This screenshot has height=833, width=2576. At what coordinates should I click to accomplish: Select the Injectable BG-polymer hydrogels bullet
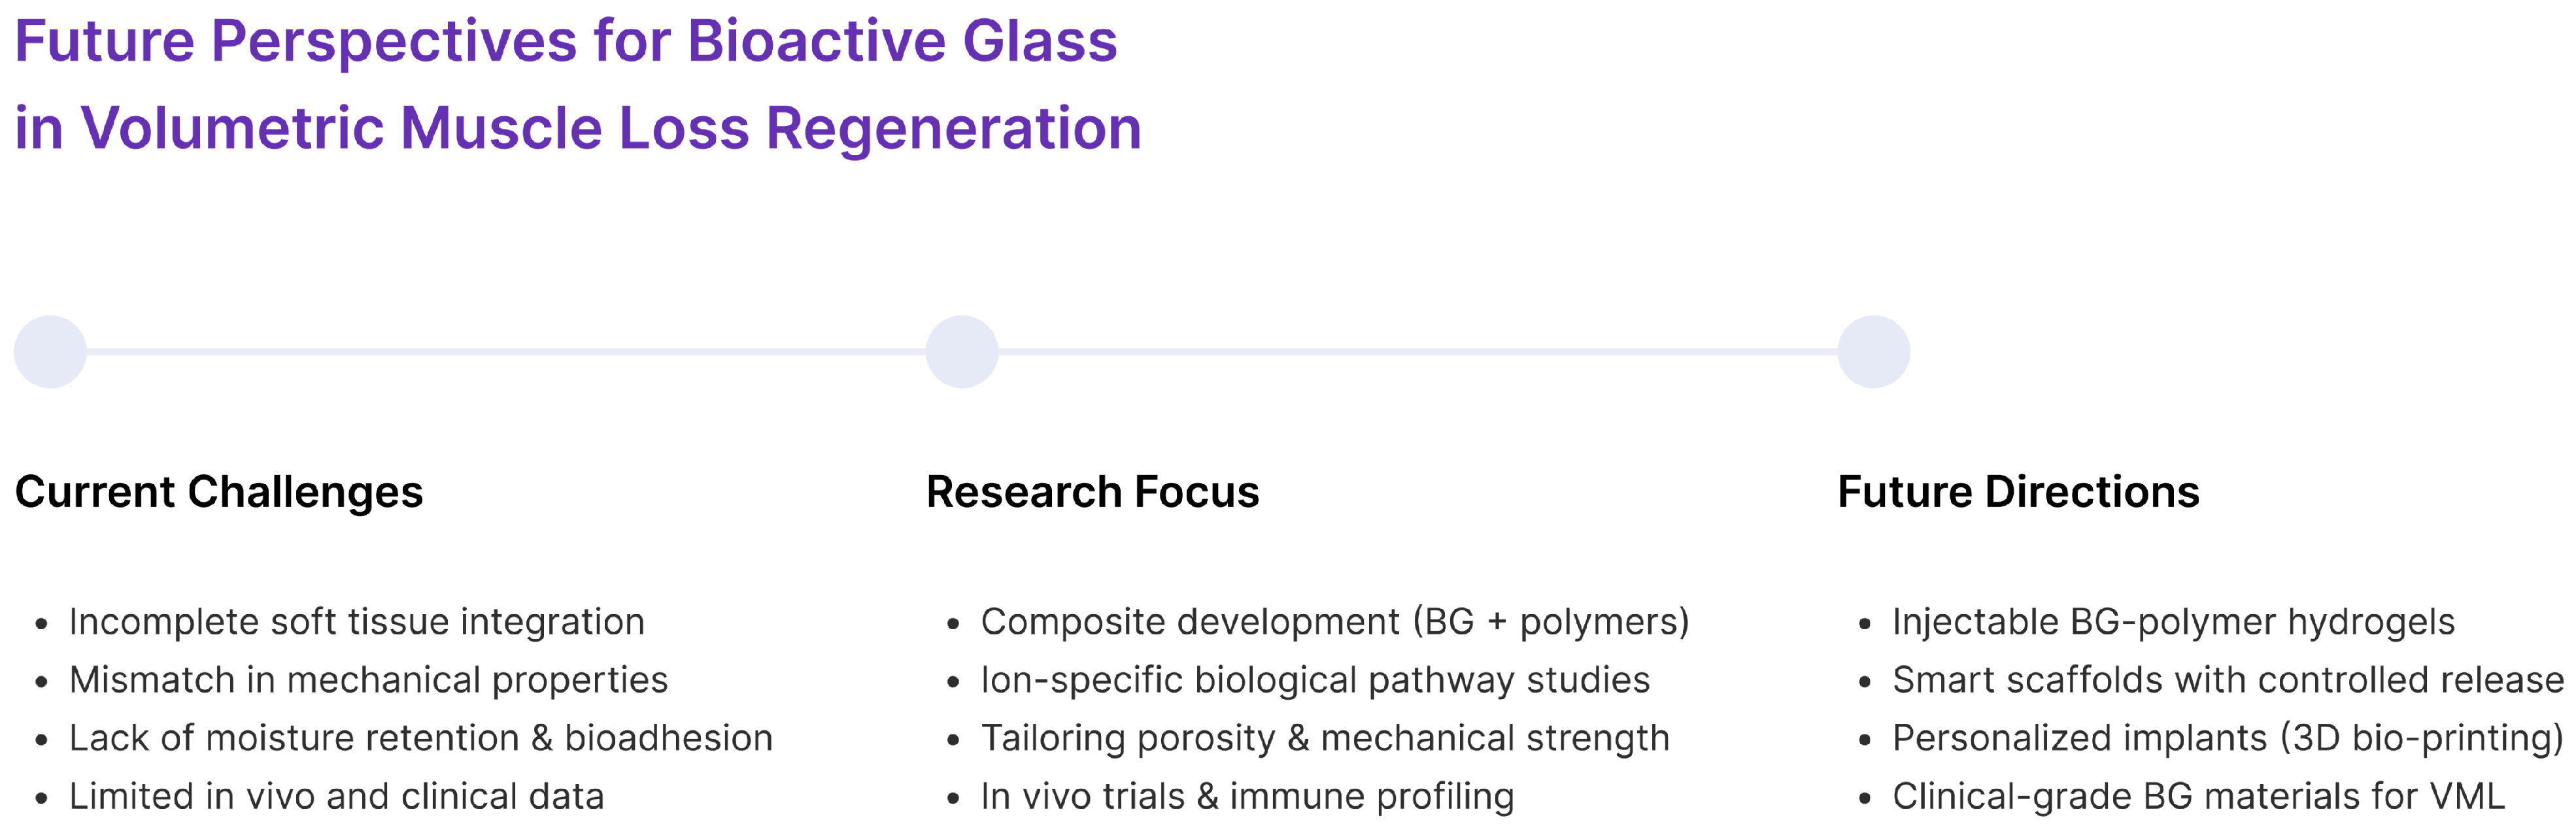[x=2173, y=622]
